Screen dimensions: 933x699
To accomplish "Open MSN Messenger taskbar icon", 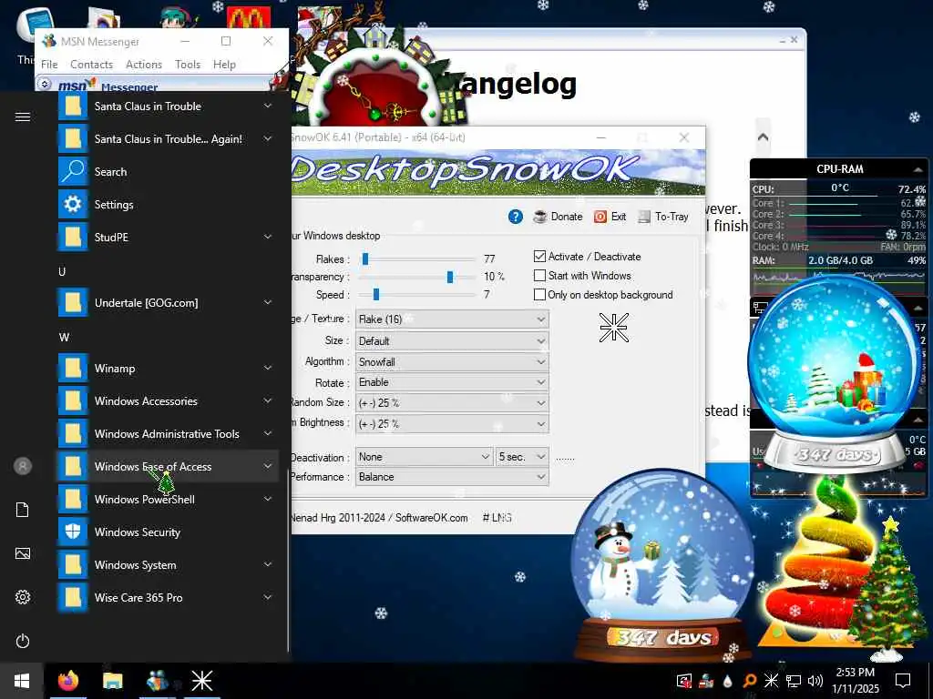I will click(158, 681).
